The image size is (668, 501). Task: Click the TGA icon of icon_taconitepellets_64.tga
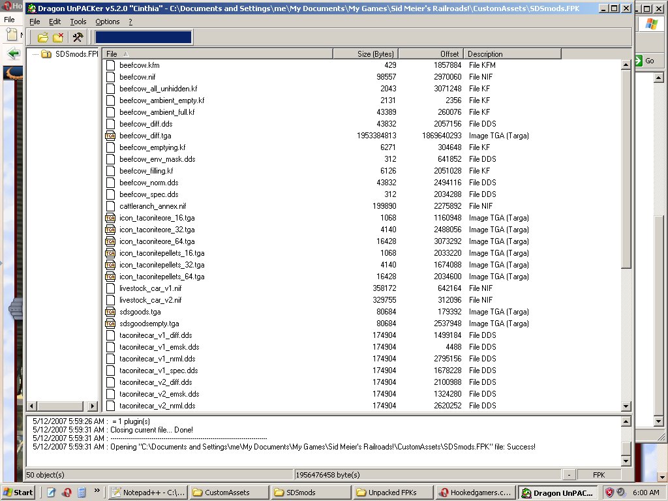point(110,277)
